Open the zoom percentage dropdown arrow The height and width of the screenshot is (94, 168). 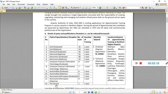98,8
